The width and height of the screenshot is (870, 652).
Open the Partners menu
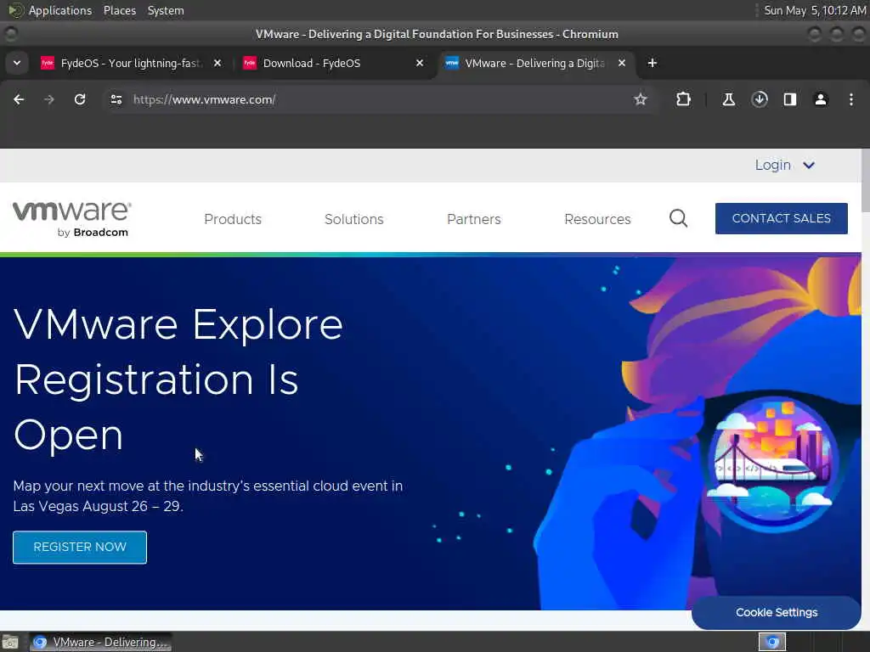pos(474,219)
